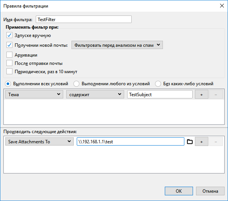Add a new condition row with plus
The width and height of the screenshot is (228, 201).
[202, 94]
